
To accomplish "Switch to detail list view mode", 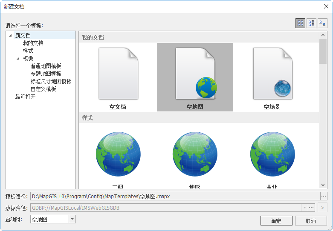I will [x=311, y=23].
